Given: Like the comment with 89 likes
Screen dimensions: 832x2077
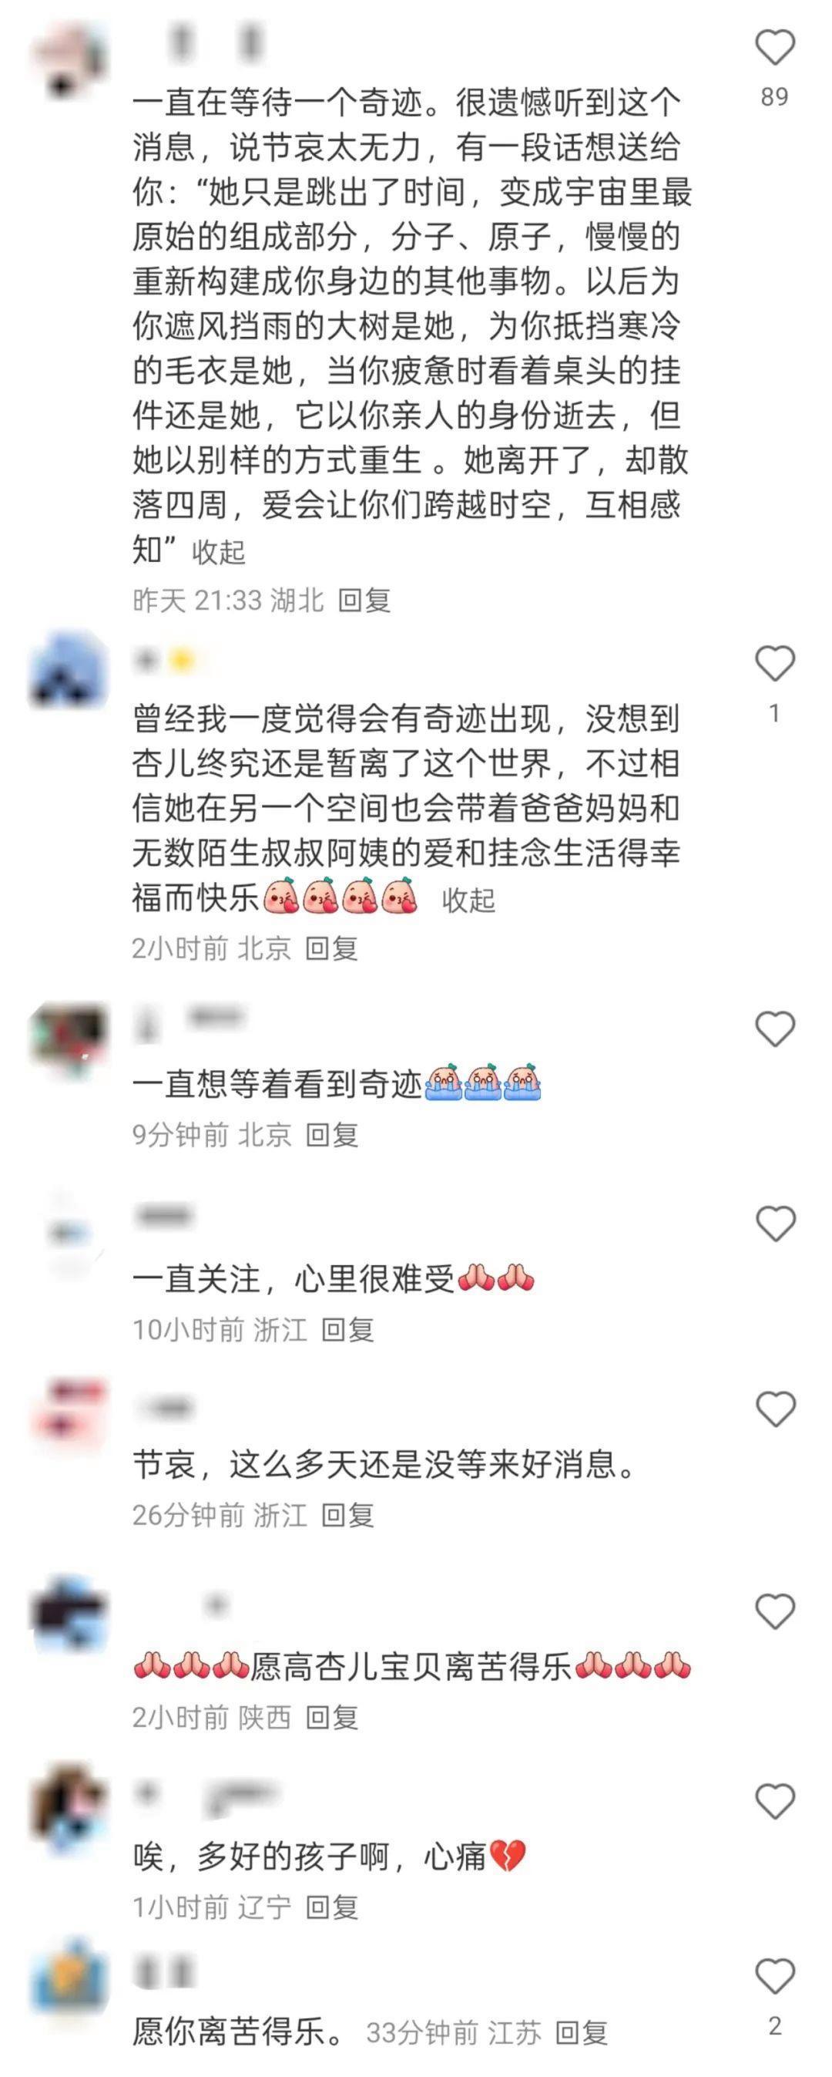Looking at the screenshot, I should [775, 48].
